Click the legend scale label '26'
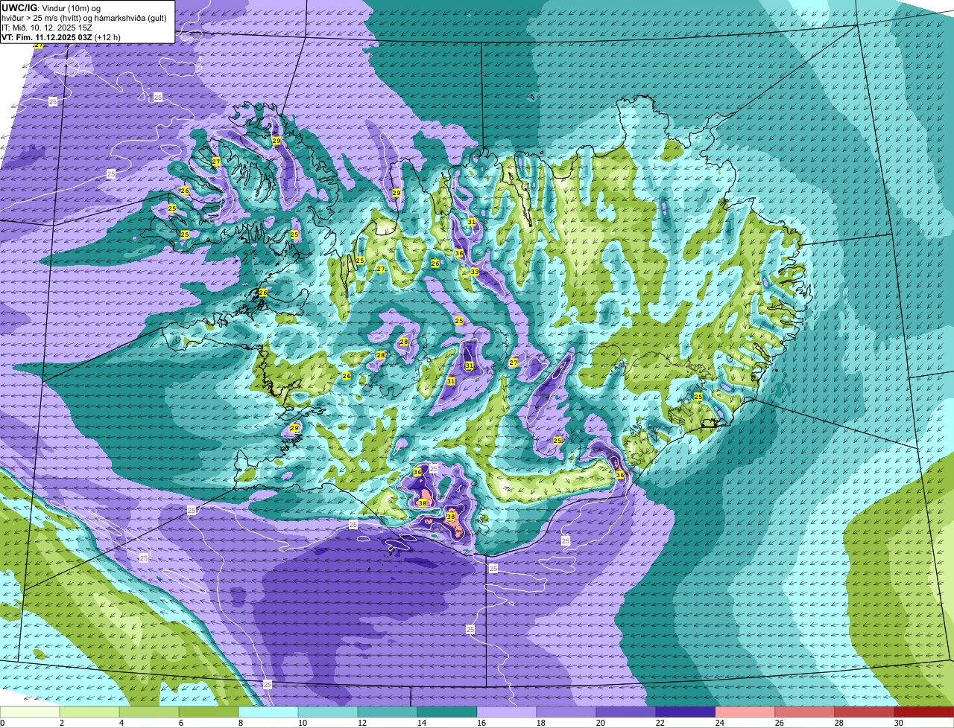The width and height of the screenshot is (954, 728). 780,723
